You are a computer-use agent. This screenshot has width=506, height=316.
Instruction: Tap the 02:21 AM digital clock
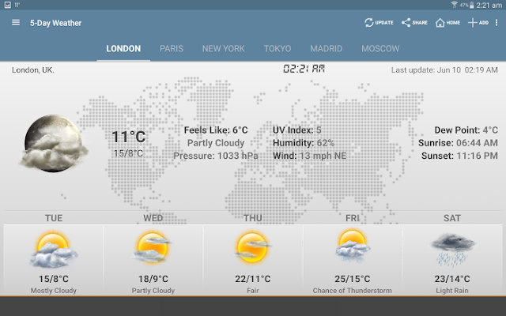(x=304, y=69)
